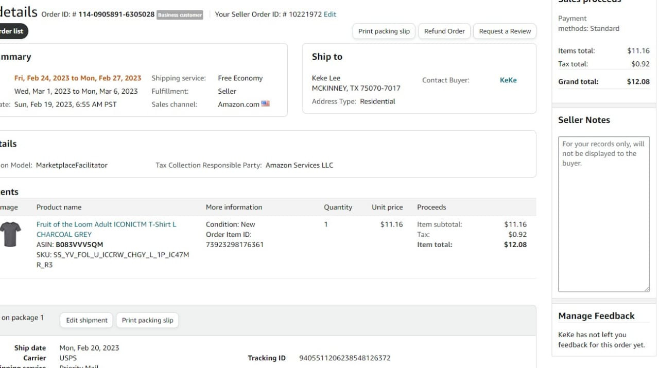
Task: Click the Order Item ID value
Action: (x=235, y=244)
